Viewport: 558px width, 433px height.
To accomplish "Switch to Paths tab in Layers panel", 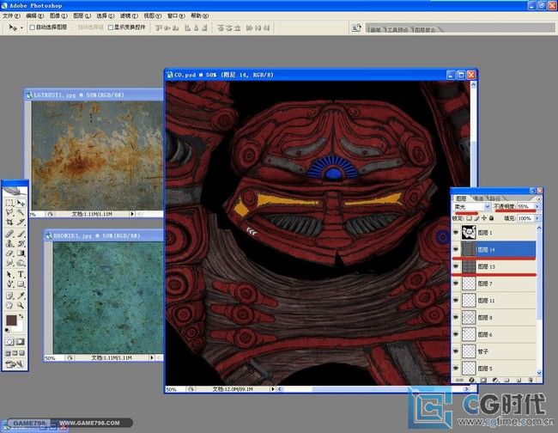I will pos(495,198).
